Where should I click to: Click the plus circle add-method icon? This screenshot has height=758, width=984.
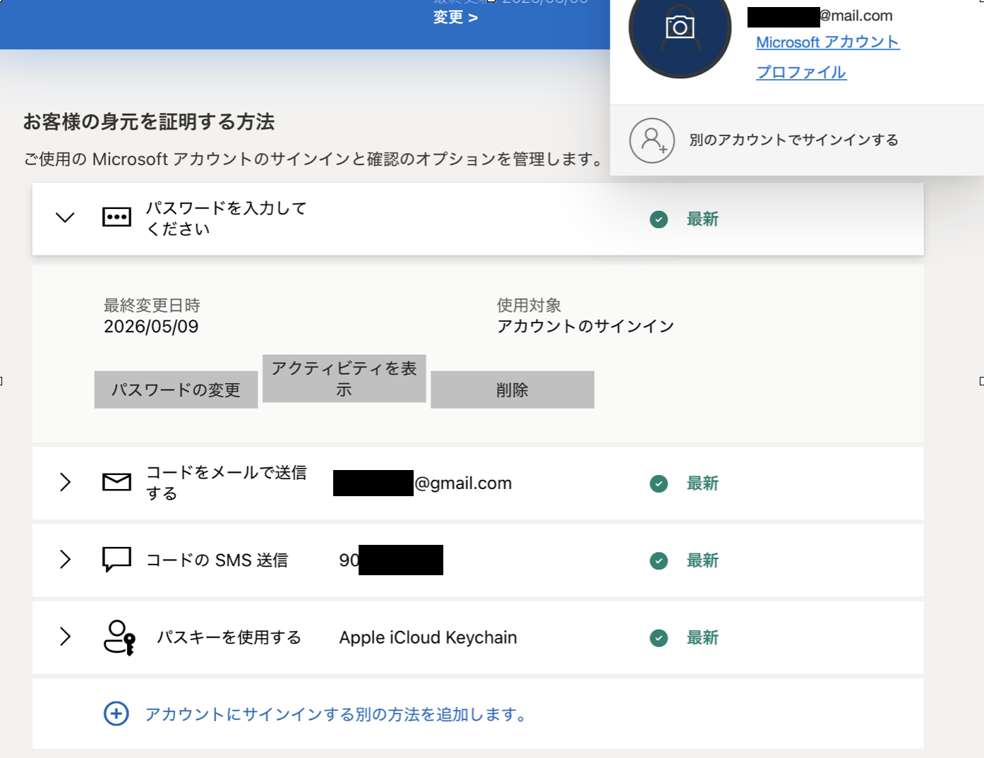click(x=116, y=714)
